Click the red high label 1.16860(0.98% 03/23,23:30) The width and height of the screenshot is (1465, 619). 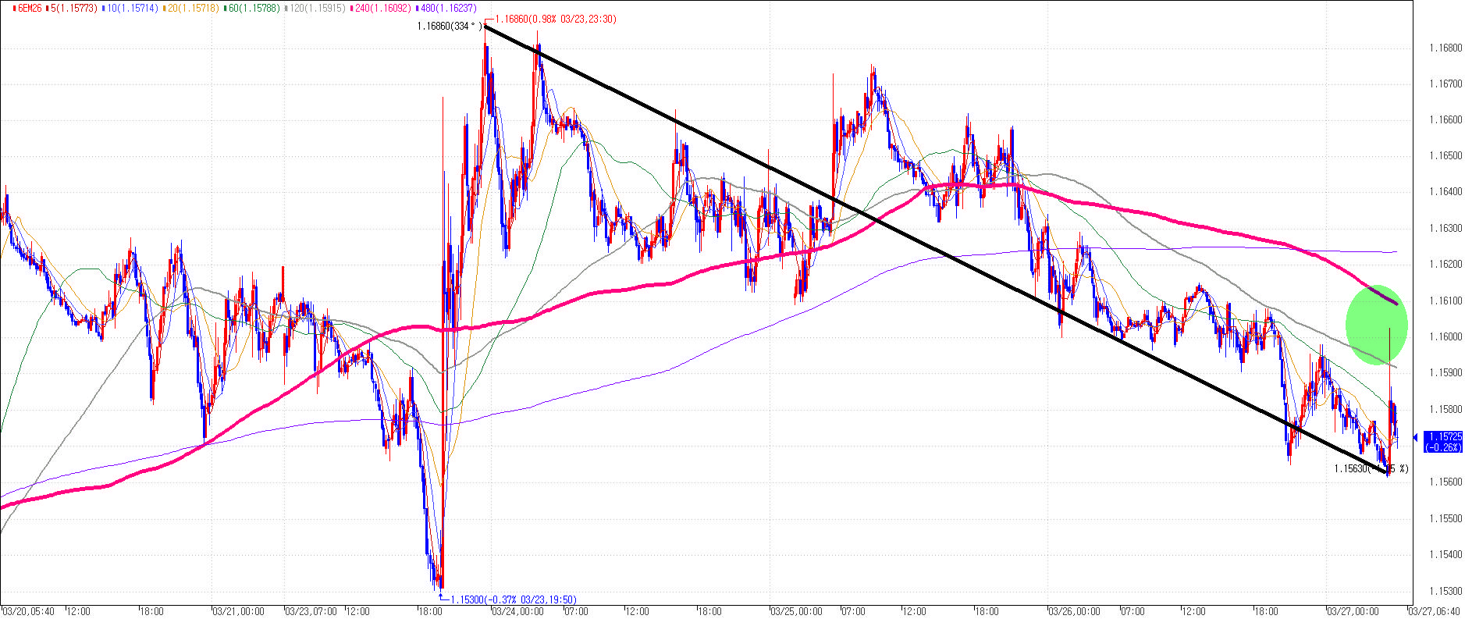tap(555, 19)
